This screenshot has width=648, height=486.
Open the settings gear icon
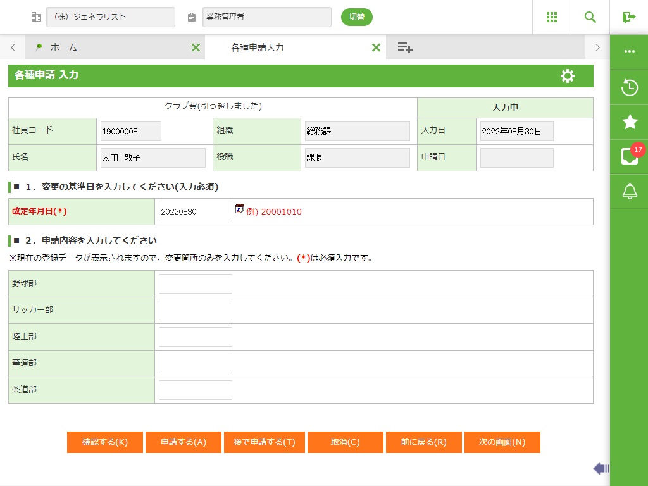pos(568,76)
